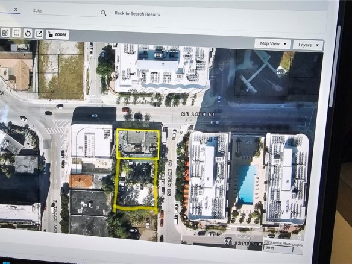The height and width of the screenshot is (264, 352).
Task: Click the 60 ft scale bar
Action: [x=278, y=248]
